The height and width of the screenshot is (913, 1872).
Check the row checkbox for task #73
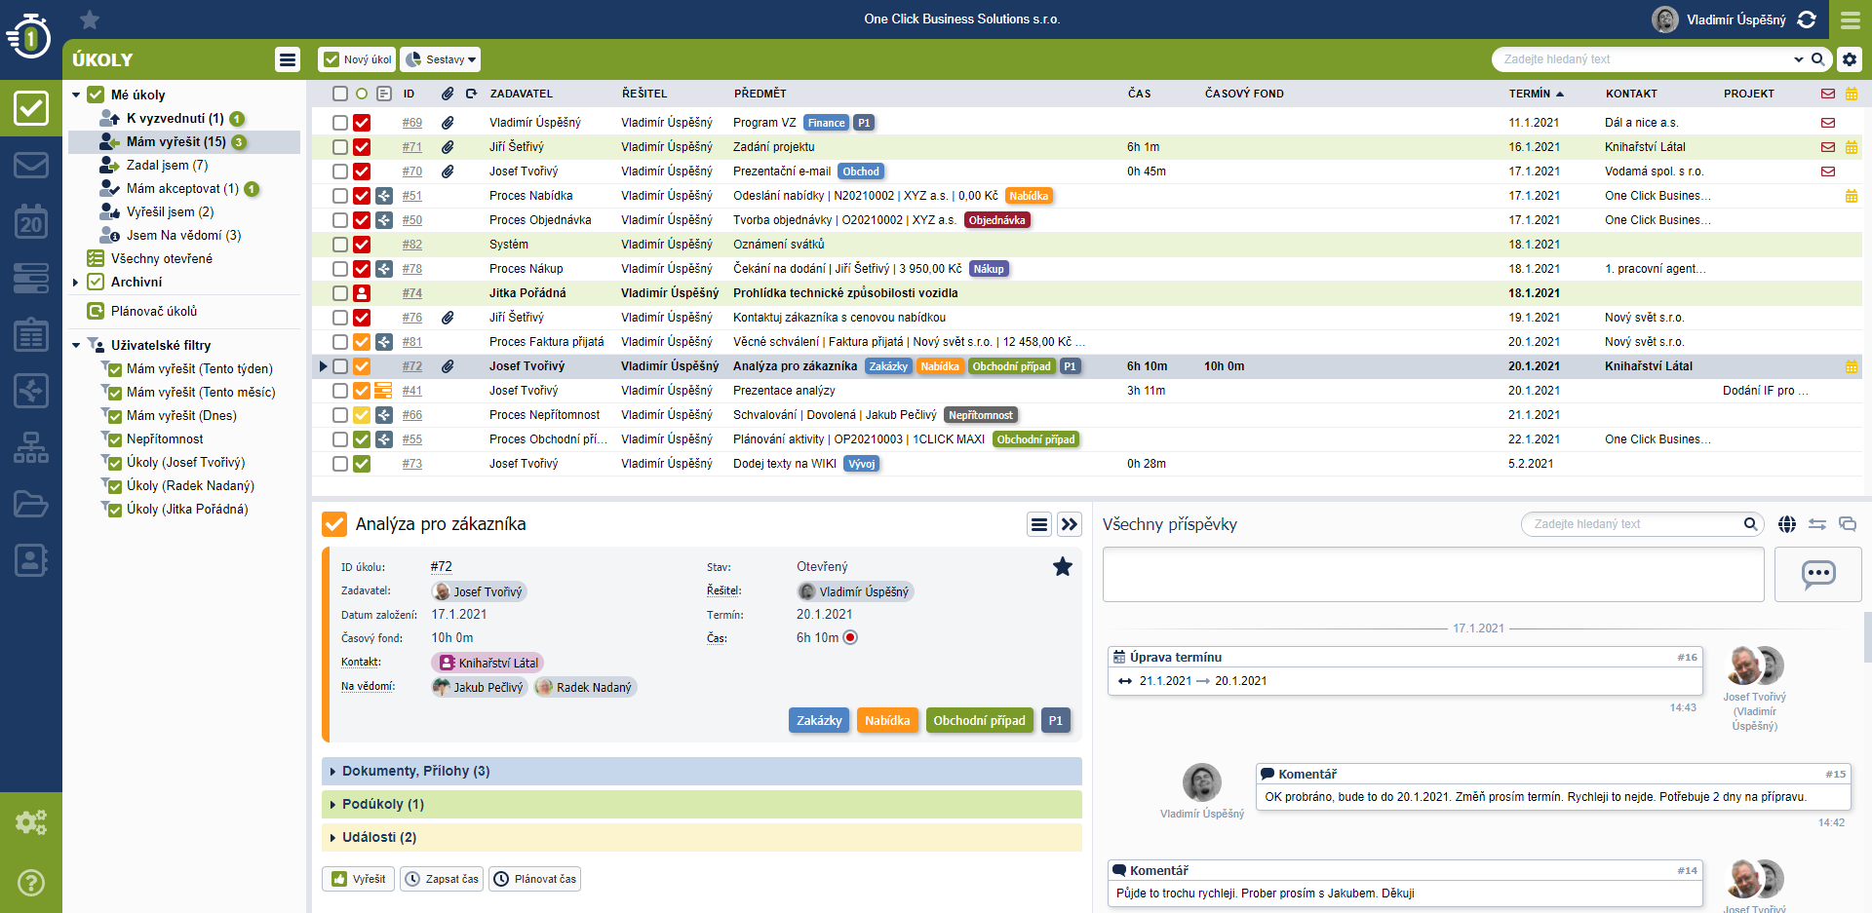pyautogui.click(x=340, y=464)
